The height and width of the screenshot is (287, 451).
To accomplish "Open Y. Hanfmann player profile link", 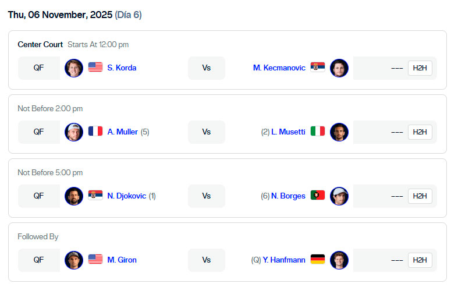I will [x=284, y=260].
